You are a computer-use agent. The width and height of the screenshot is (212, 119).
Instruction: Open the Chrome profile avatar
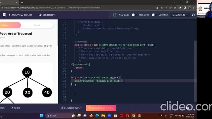189,8
